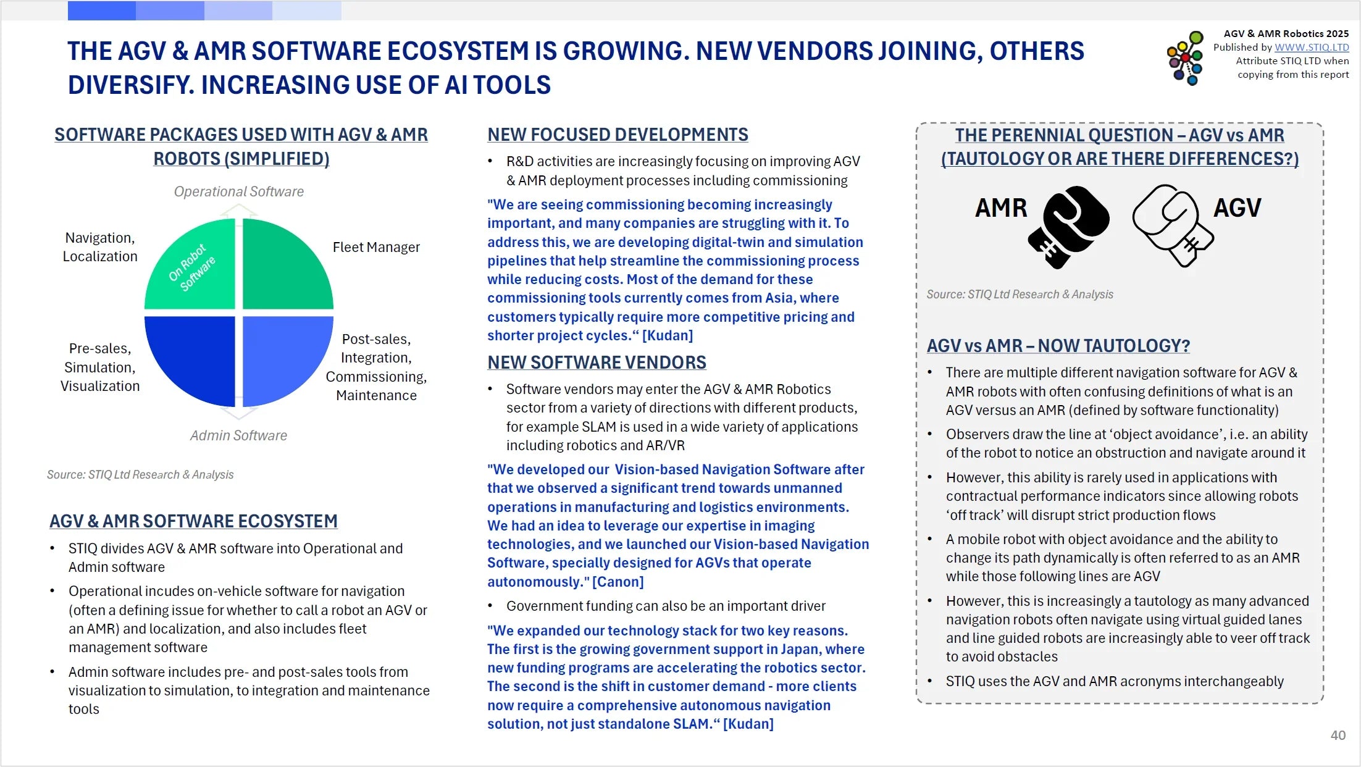The image size is (1361, 767).
Task: Click the Admin Software chart label
Action: [x=238, y=435]
